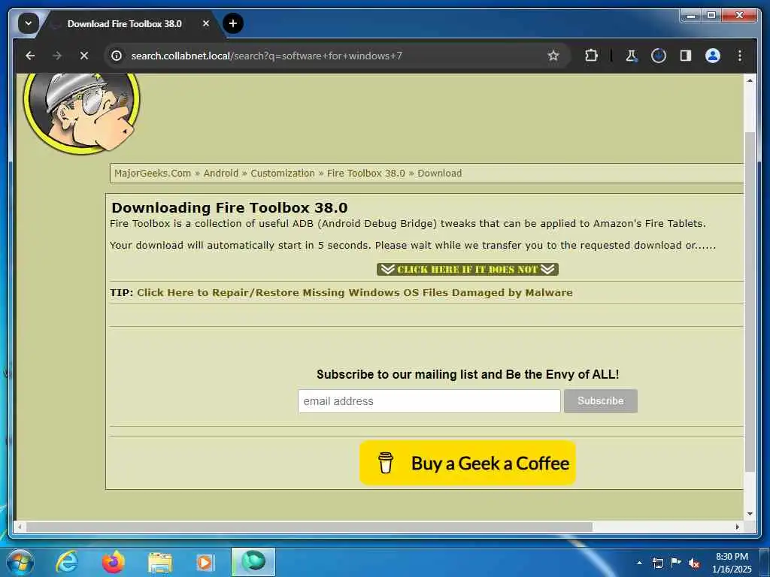Image resolution: width=770 pixels, height=577 pixels.
Task: Open the Chrome three-dot menu
Action: [740, 56]
